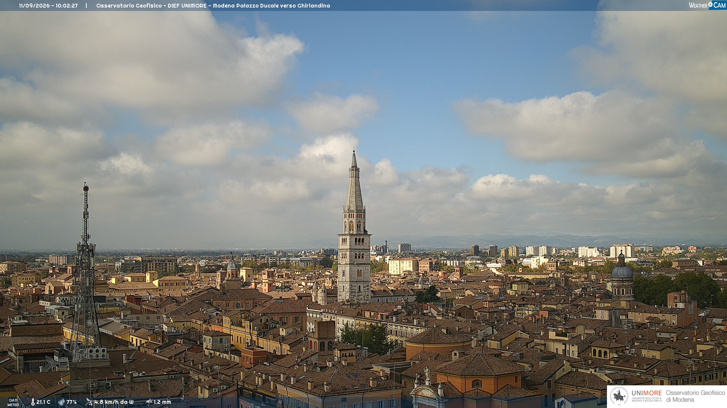Click the rain umbrella icon

[149, 402]
